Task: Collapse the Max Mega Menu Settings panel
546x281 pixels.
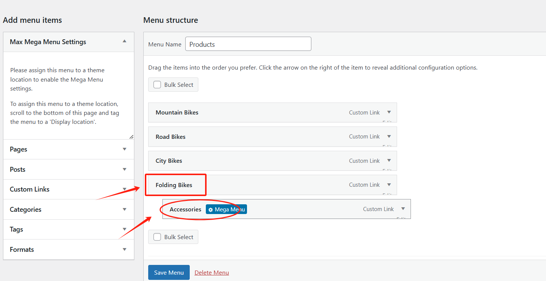Action: 125,42
